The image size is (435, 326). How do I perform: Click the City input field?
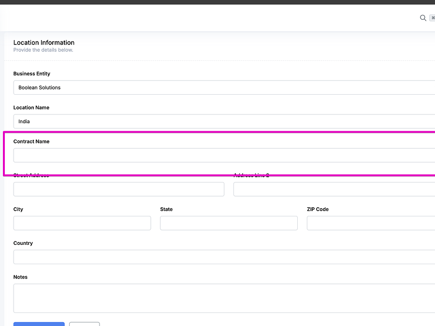click(82, 223)
